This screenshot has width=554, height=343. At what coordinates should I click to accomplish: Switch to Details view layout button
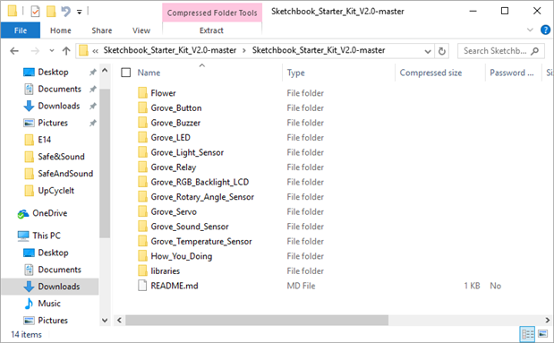pyautogui.click(x=527, y=334)
